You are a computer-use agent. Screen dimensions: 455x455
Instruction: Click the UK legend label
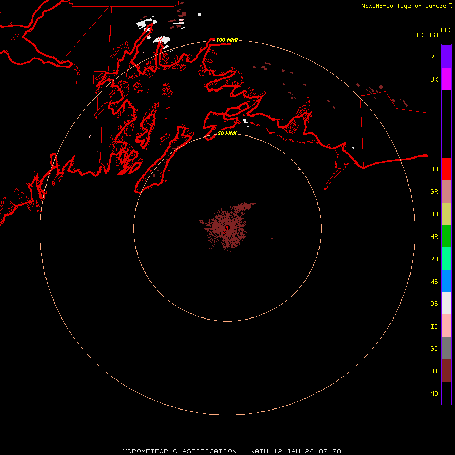click(x=434, y=79)
